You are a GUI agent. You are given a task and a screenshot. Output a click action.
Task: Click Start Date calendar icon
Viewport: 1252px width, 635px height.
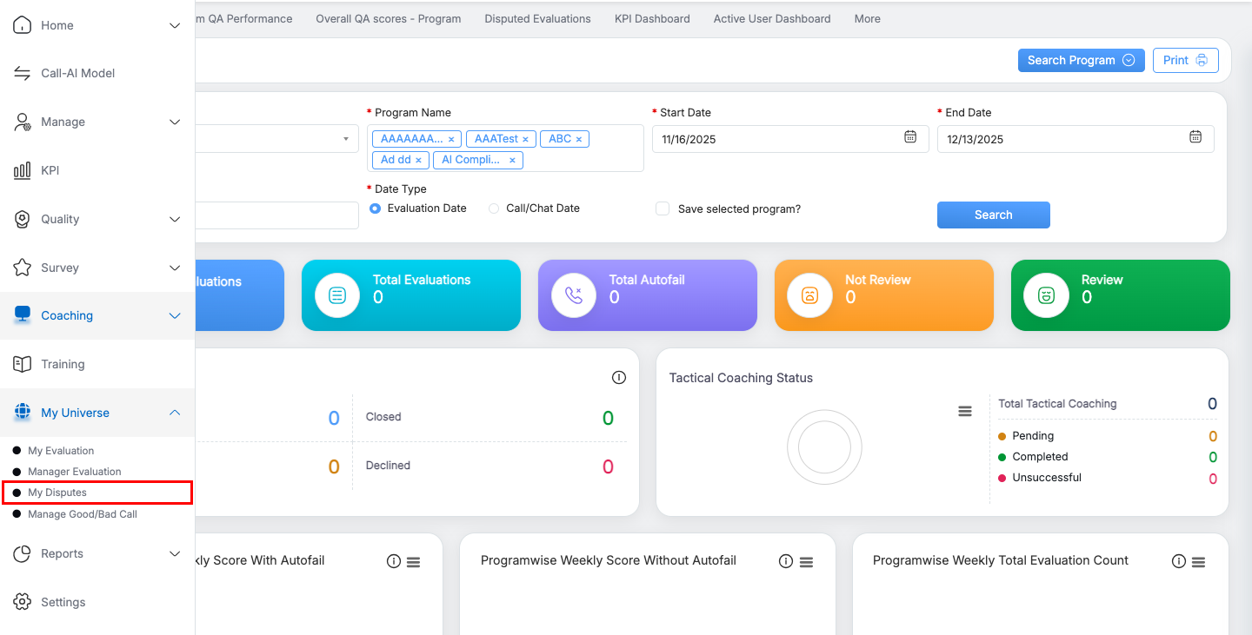click(910, 137)
